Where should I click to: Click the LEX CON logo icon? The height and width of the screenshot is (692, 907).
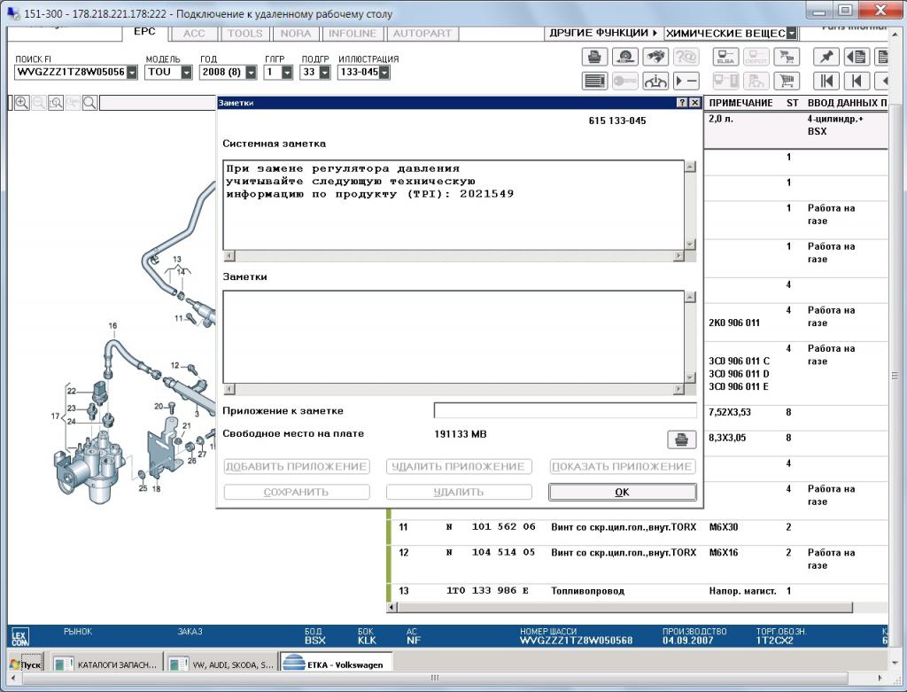19,636
